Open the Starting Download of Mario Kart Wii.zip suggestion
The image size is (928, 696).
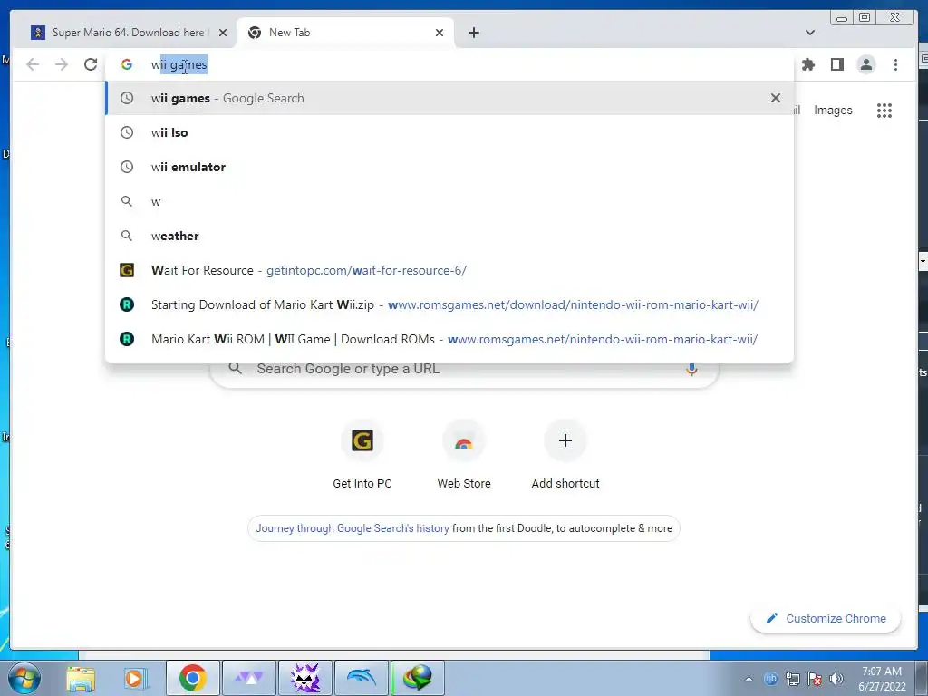click(x=449, y=304)
